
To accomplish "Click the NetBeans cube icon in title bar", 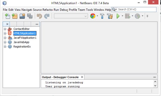I will tap(5, 3).
